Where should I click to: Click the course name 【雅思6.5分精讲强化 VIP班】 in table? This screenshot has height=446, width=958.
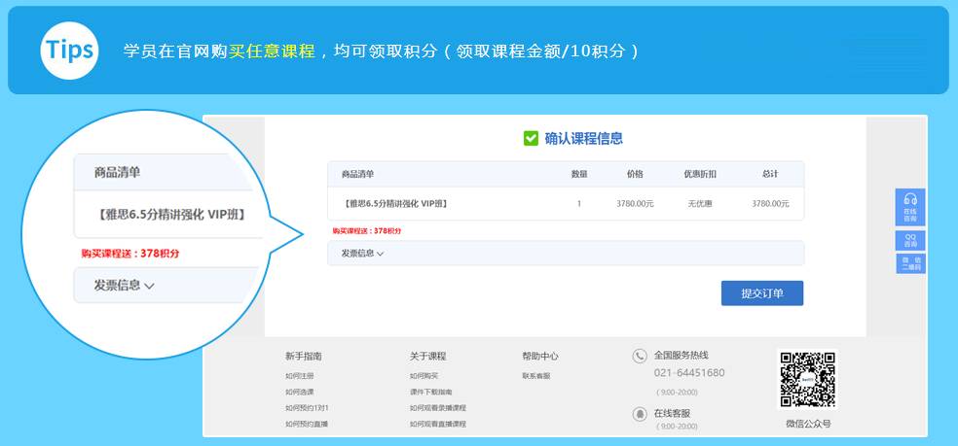(394, 204)
